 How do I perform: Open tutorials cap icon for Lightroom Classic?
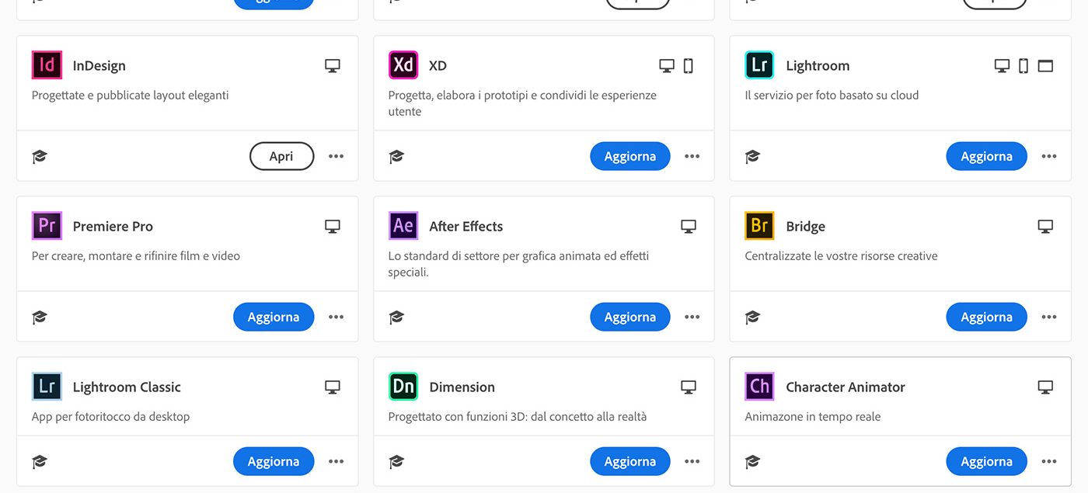40,462
